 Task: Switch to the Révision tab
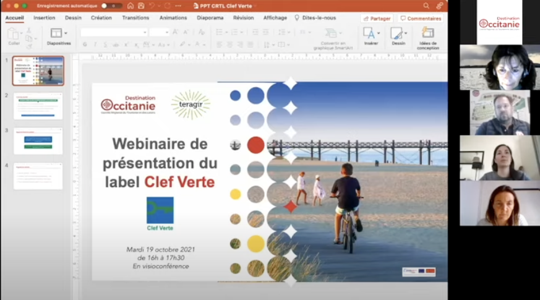(x=243, y=18)
